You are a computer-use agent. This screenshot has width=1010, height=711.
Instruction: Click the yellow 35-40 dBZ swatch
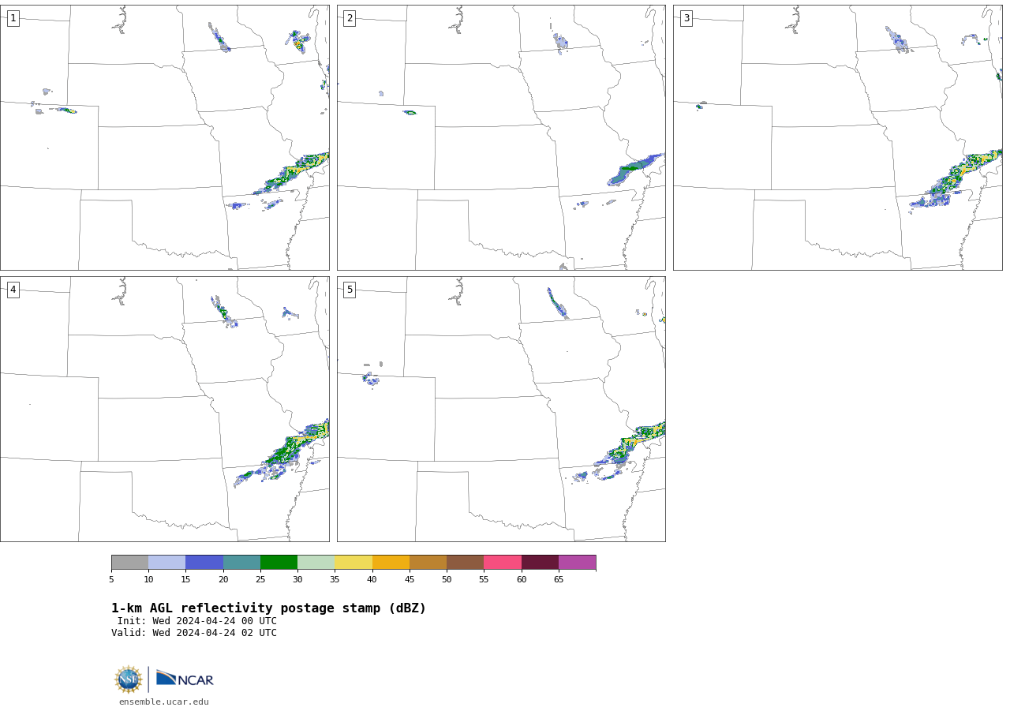tap(353, 562)
